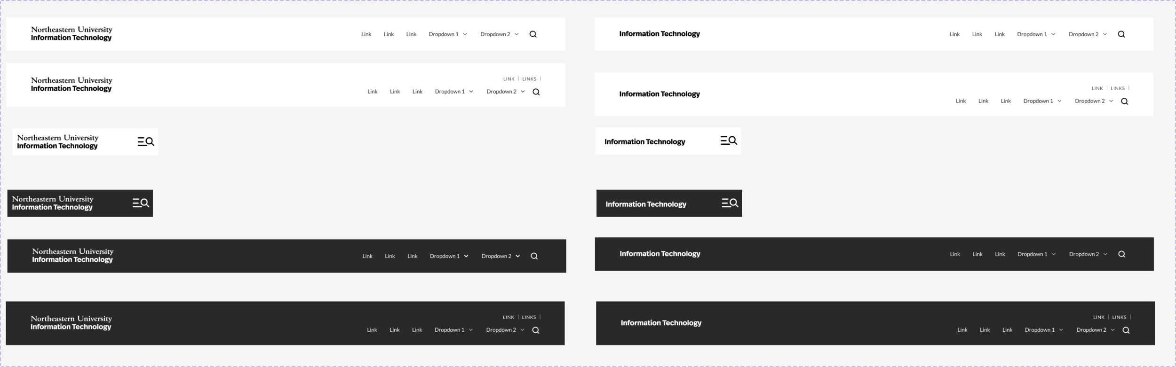The width and height of the screenshot is (1176, 367).
Task: Click Information Technology title in light IT-only header with utility links
Action: 660,94
